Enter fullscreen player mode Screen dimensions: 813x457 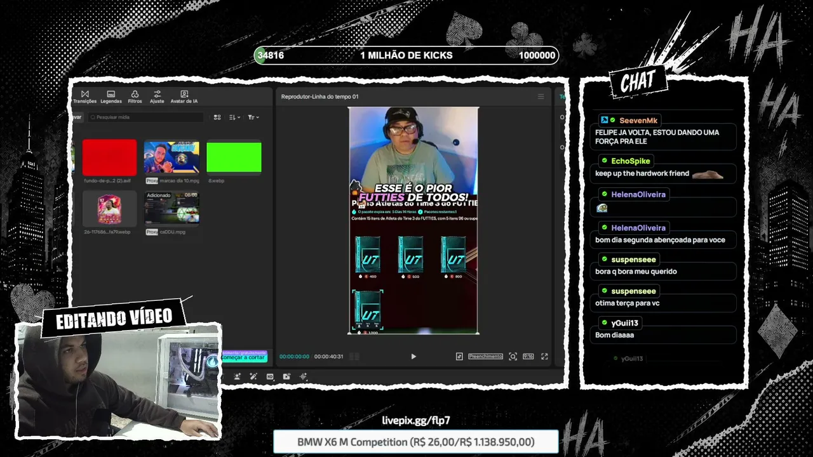[x=544, y=357]
